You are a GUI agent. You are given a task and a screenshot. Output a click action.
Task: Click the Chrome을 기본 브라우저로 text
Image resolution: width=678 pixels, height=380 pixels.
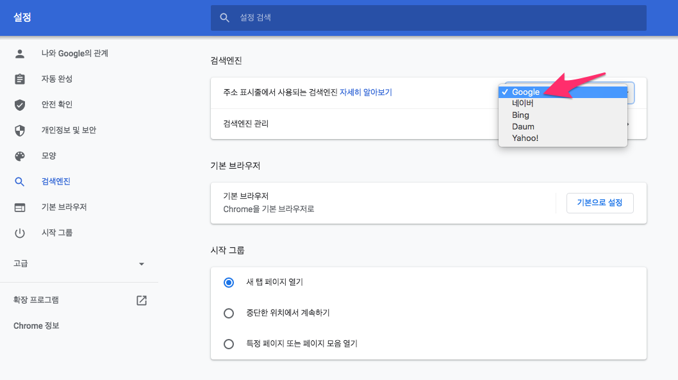(269, 210)
